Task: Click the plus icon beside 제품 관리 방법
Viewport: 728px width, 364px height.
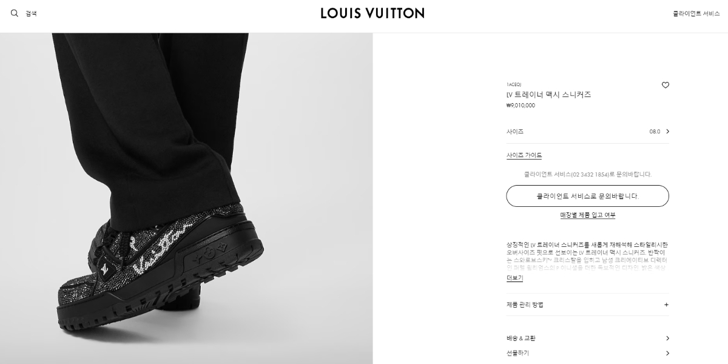Action: tap(666, 305)
